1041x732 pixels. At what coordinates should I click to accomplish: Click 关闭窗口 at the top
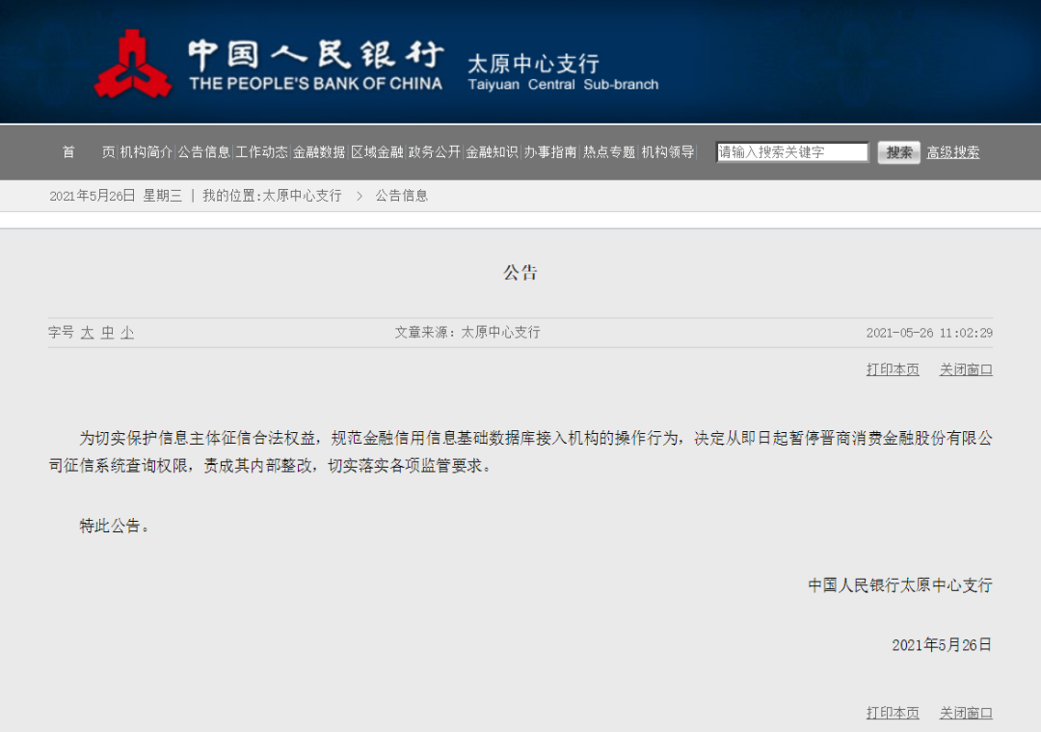(x=965, y=368)
